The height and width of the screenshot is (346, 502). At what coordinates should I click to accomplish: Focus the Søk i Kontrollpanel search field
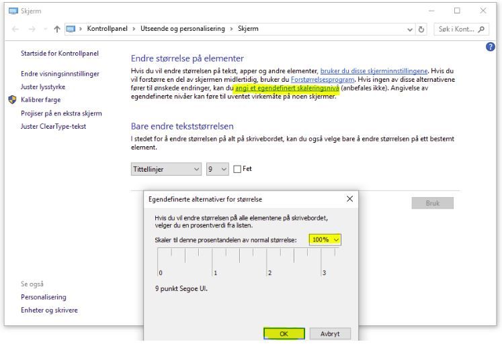461,30
